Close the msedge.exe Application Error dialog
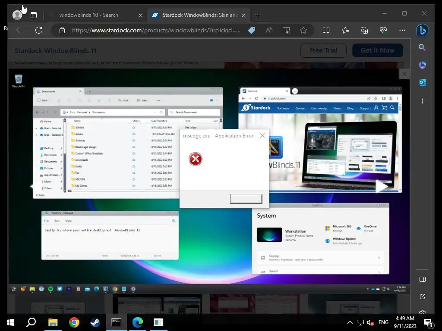 pyautogui.click(x=262, y=136)
